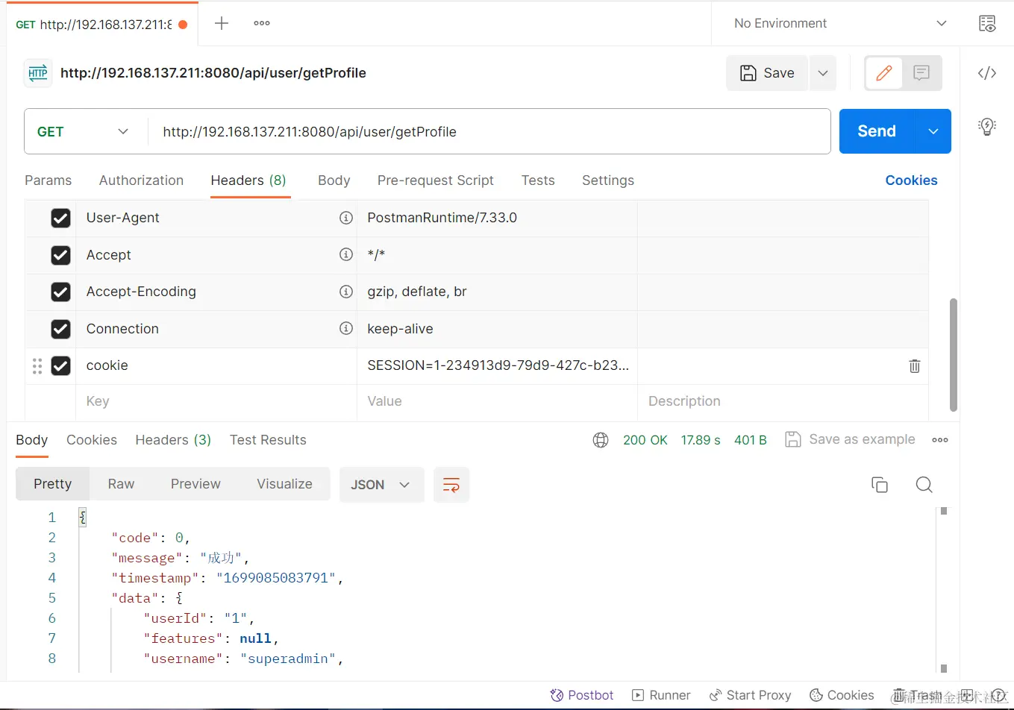Expand the Save options arrow
Screen dimensions: 1014x710
pyautogui.click(x=823, y=73)
